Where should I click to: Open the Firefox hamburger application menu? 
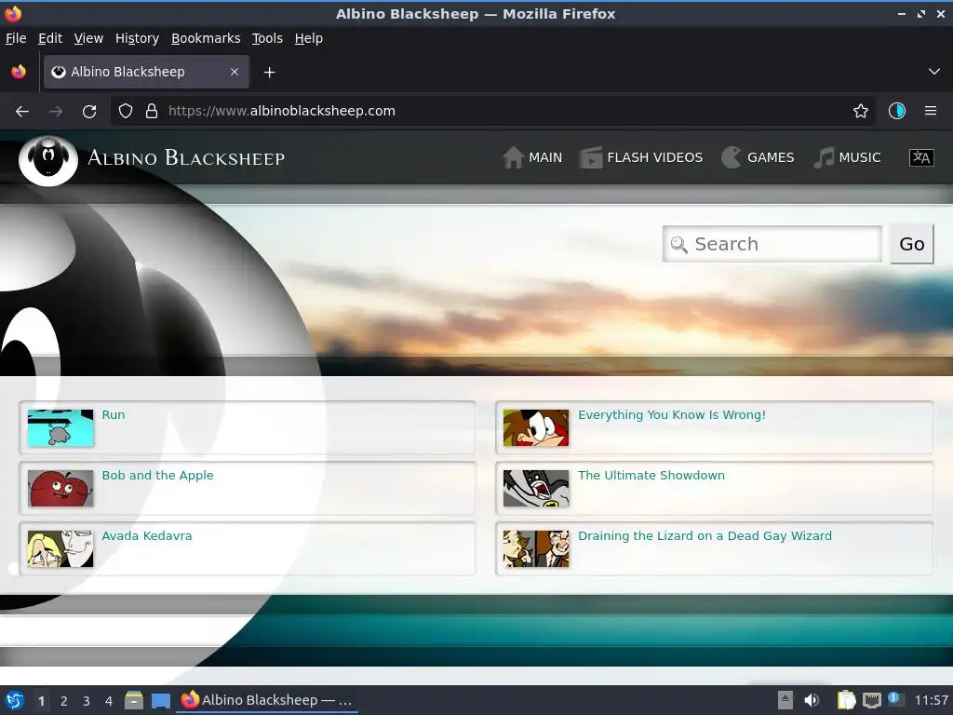[x=930, y=111]
